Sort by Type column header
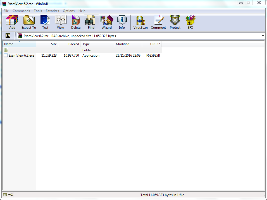This screenshot has width=267, height=200. coord(97,44)
